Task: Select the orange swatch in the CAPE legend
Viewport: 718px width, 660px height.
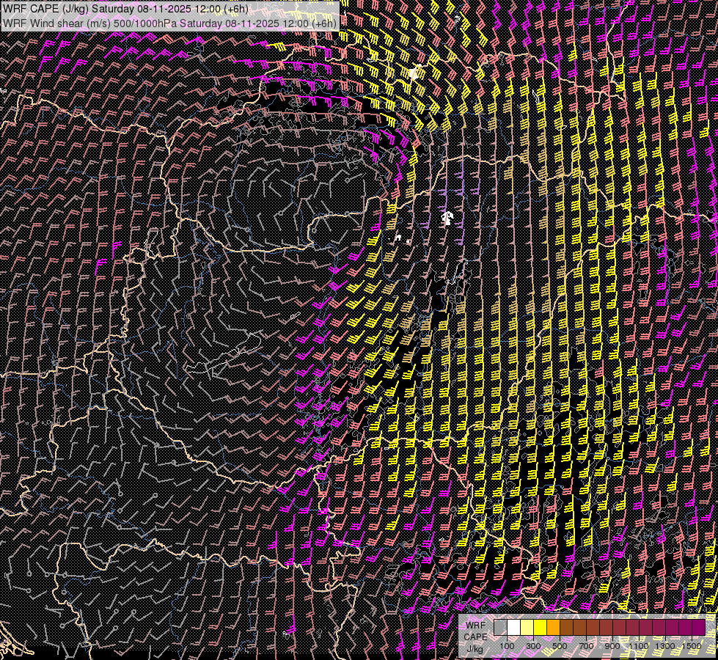Action: pos(553,627)
